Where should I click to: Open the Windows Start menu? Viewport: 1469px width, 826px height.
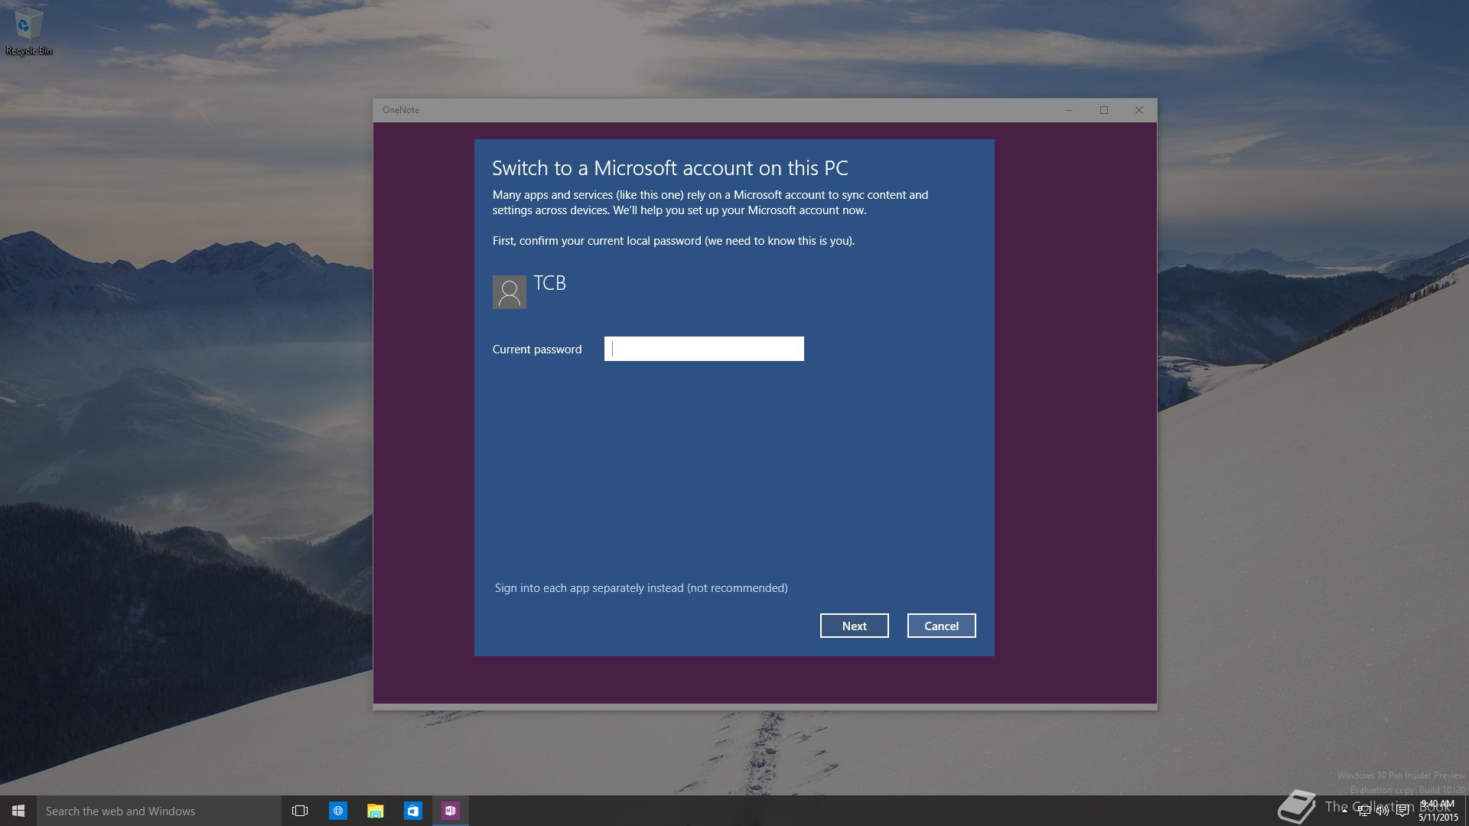pos(18,811)
